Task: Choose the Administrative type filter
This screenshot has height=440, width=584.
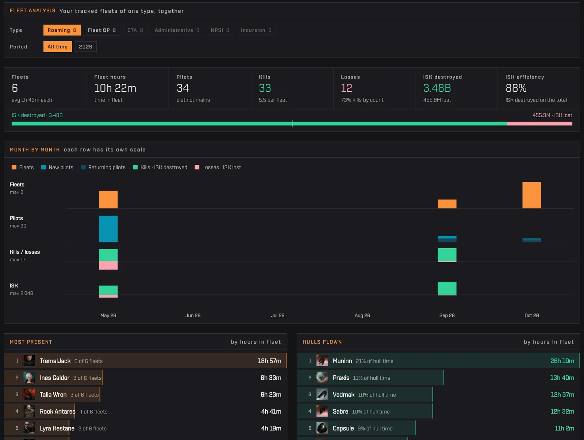Action: pyautogui.click(x=177, y=30)
